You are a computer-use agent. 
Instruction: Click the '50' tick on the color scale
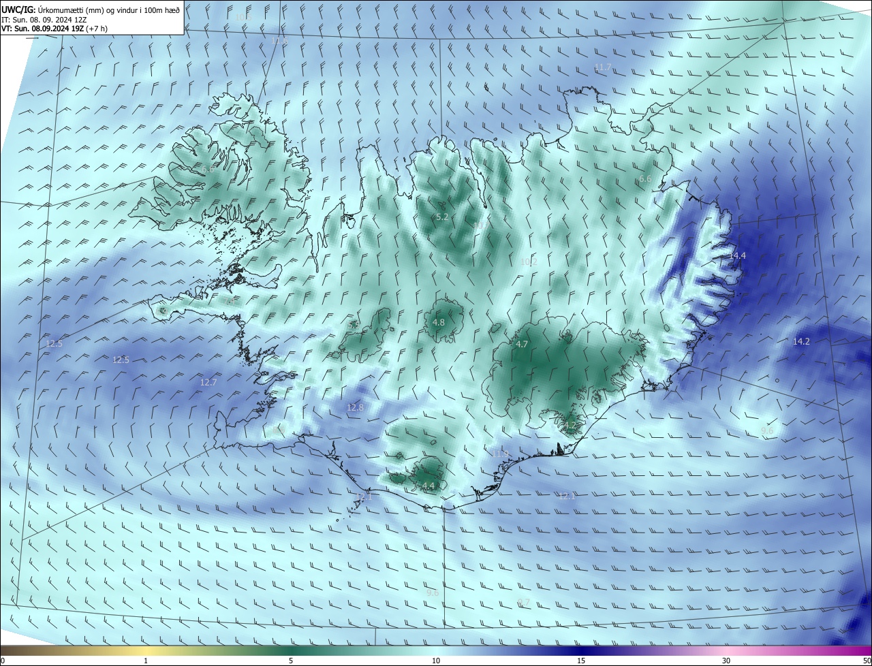(x=867, y=661)
